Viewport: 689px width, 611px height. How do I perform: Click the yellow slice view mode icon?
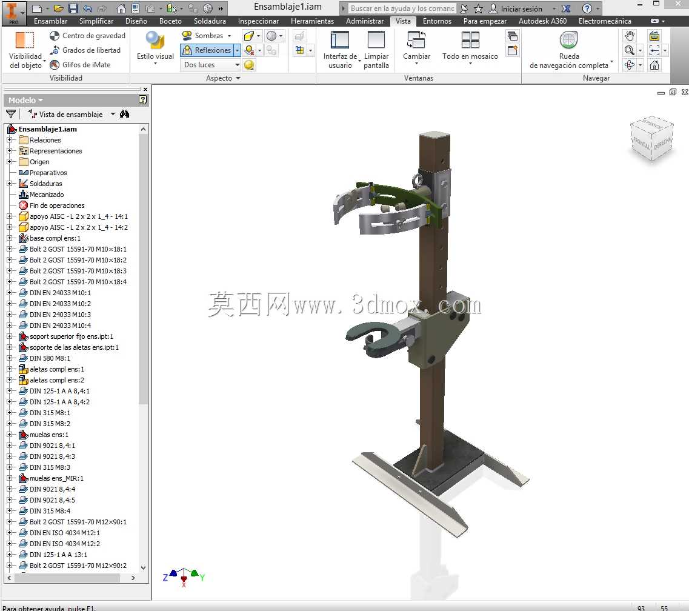248,36
